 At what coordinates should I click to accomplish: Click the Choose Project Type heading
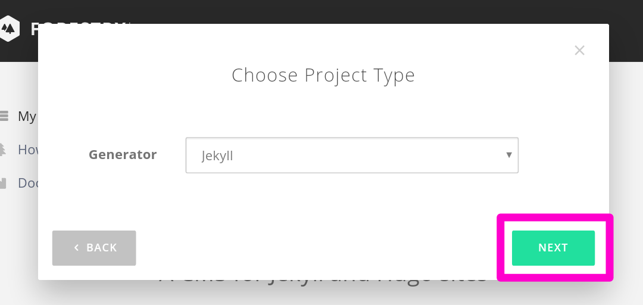[x=323, y=75]
